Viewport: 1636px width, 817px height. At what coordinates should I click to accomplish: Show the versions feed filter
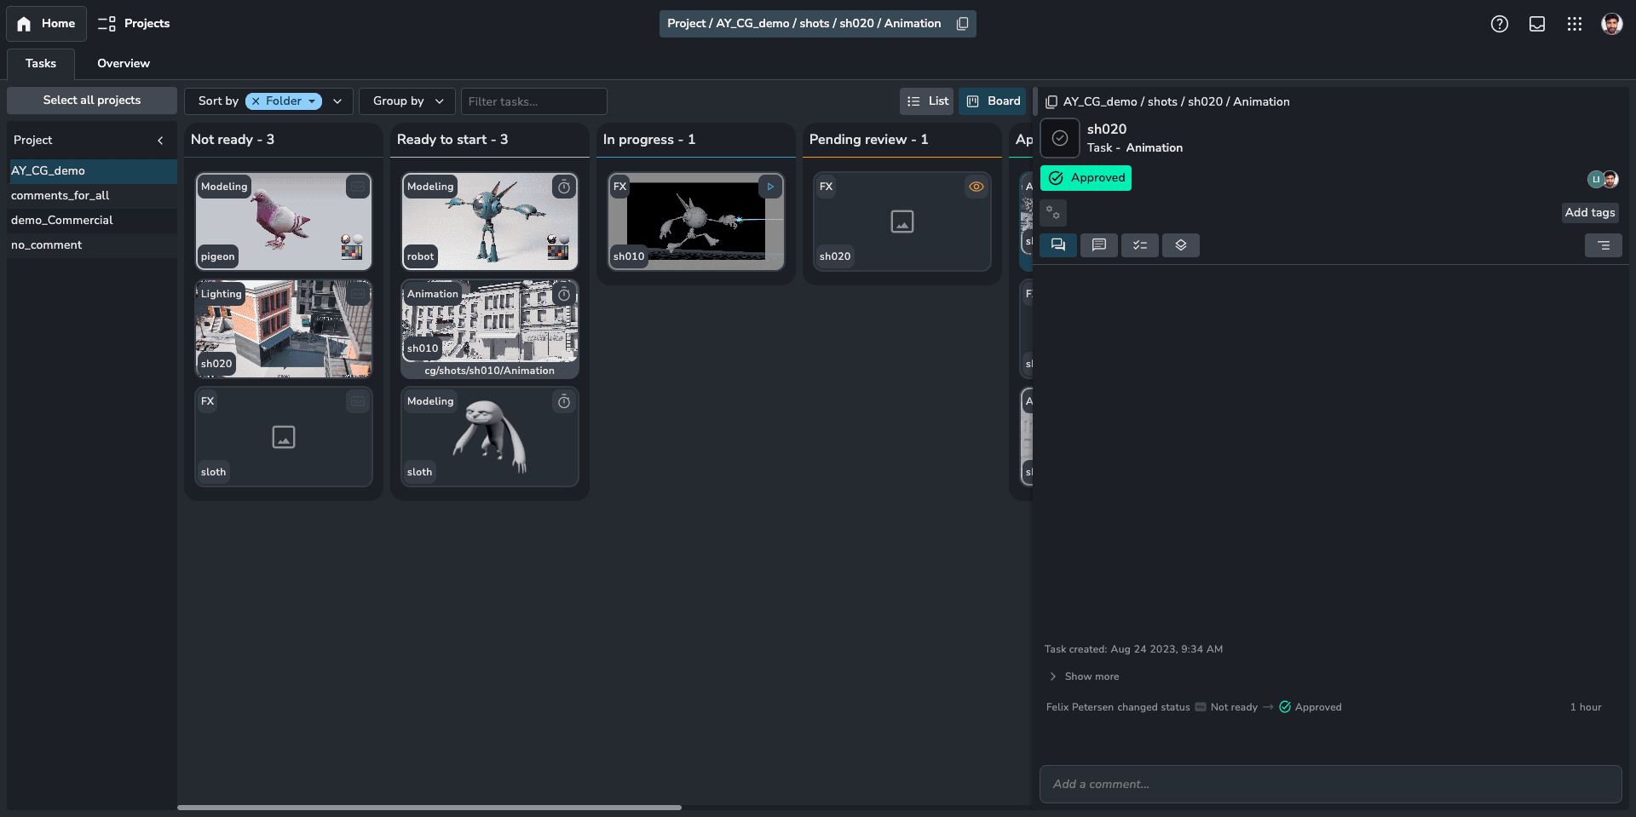point(1180,245)
